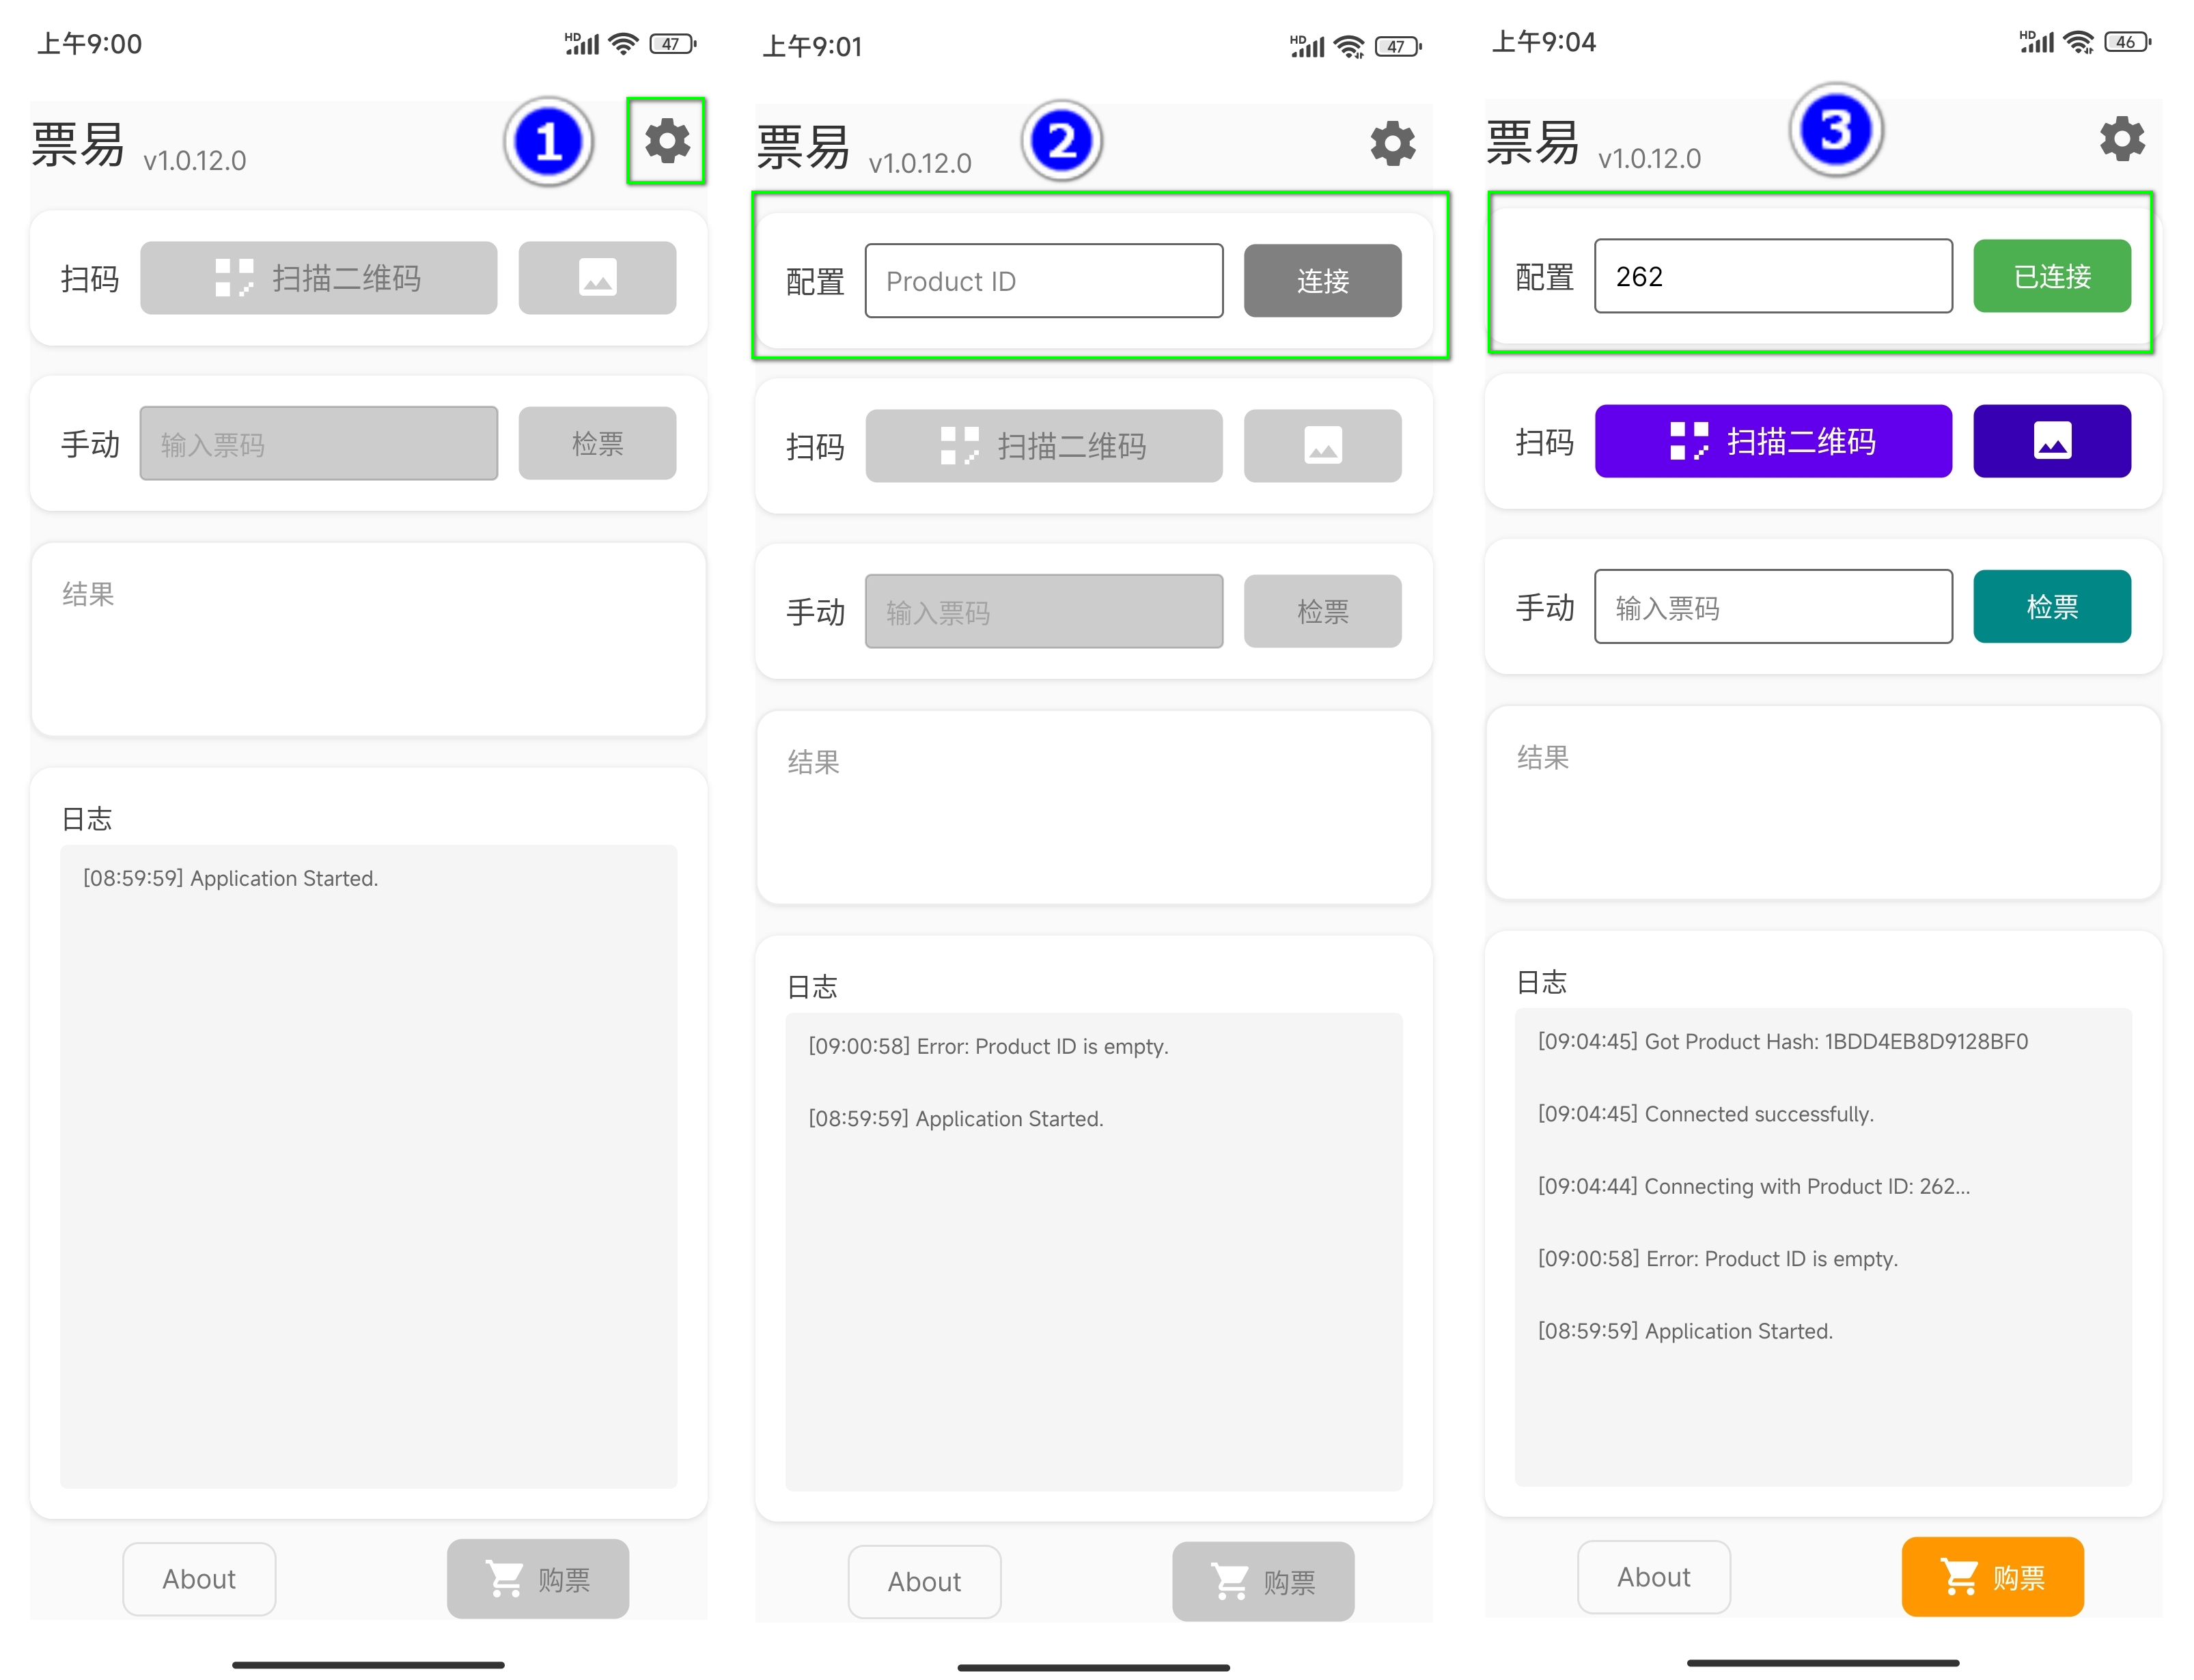2194x1680 pixels.
Task: Click the green 已连接 connected button
Action: click(2051, 276)
